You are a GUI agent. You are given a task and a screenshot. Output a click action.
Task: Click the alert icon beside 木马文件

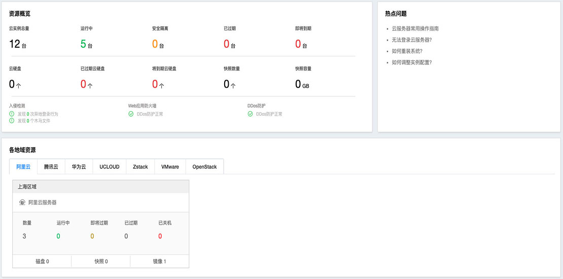click(x=12, y=121)
